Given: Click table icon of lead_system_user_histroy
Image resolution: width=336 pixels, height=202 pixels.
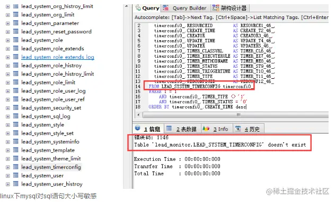Looking at the screenshot, I should pos(16,184).
